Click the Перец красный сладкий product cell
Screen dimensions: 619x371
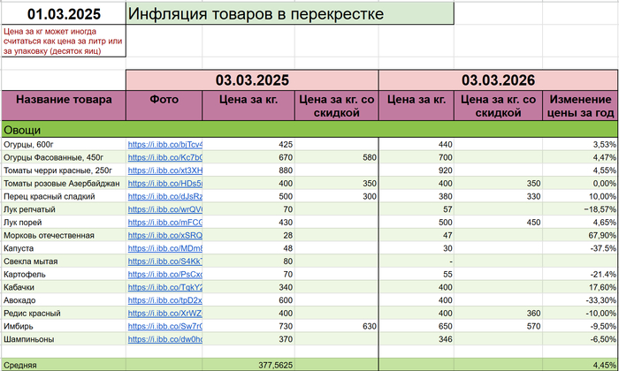pos(64,196)
